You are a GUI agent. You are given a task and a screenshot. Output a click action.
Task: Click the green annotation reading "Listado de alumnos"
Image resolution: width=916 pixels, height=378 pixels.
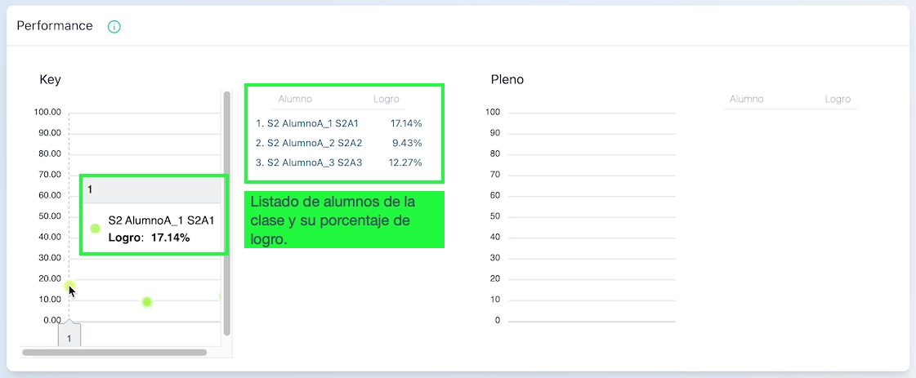tap(343, 220)
